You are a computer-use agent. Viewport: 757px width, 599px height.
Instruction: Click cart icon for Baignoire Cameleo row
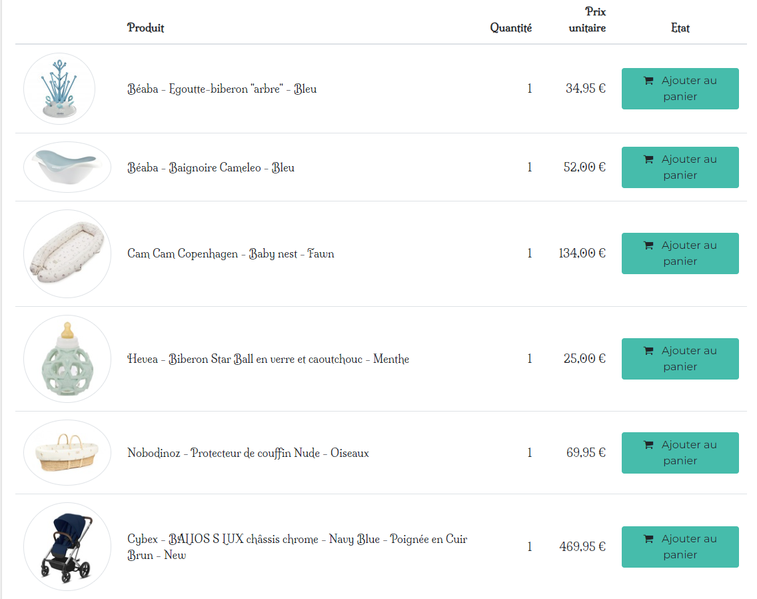pyautogui.click(x=648, y=159)
